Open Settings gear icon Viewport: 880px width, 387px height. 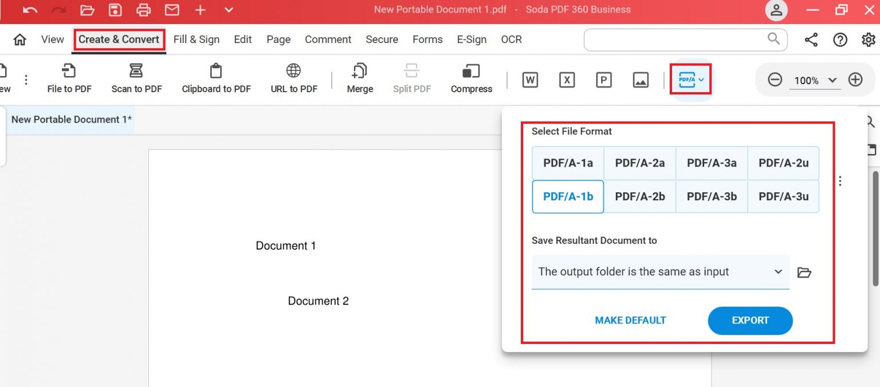pos(869,40)
